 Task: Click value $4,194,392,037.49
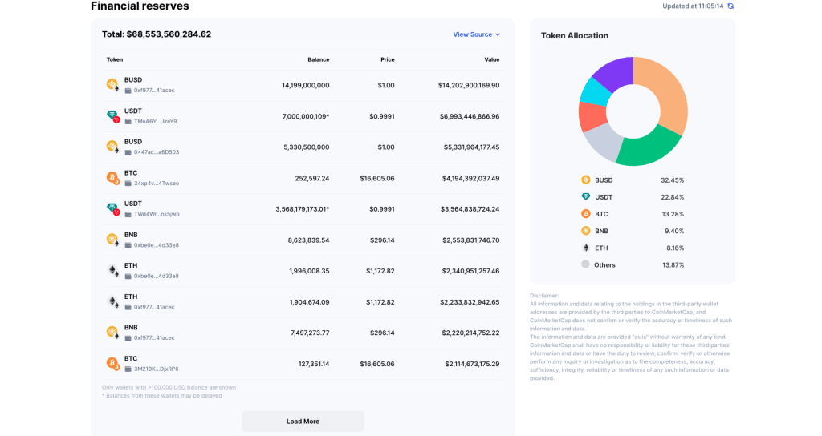[x=470, y=179]
